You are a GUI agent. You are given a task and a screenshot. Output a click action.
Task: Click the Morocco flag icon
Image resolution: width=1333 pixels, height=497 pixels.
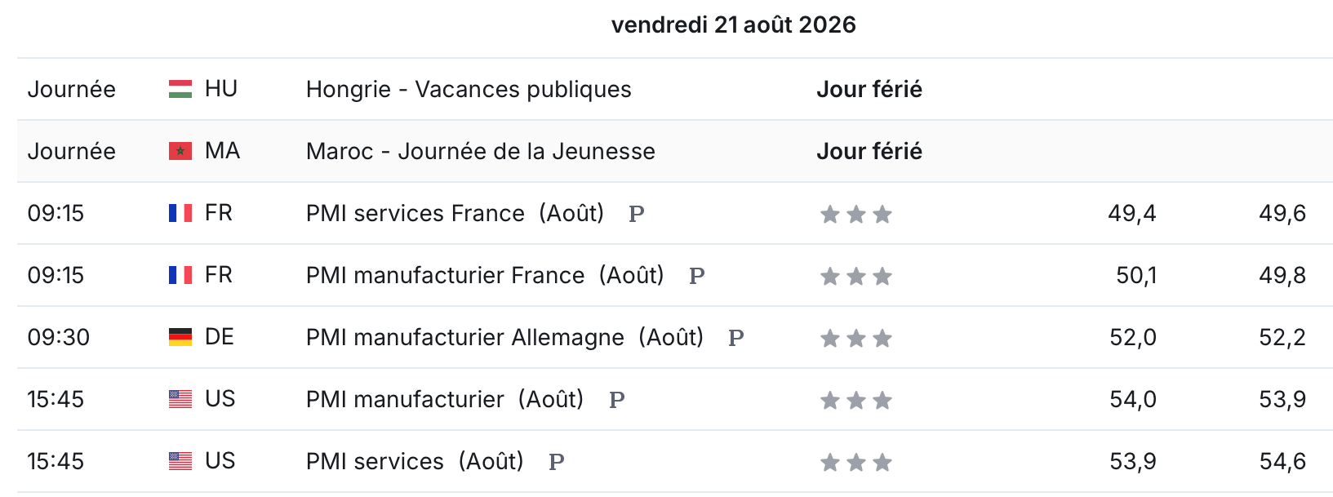[x=180, y=151]
